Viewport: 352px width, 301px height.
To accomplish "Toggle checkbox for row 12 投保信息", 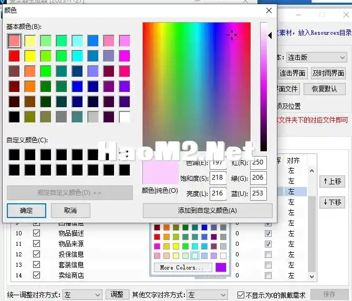I will pos(36,254).
